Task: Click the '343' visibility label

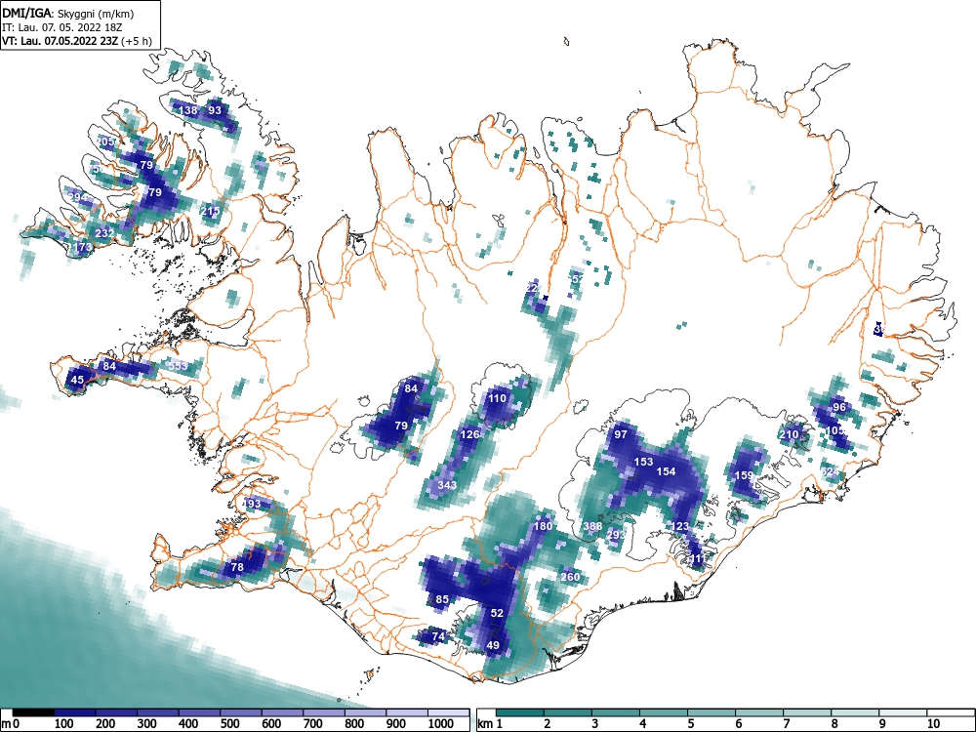Action: click(447, 485)
